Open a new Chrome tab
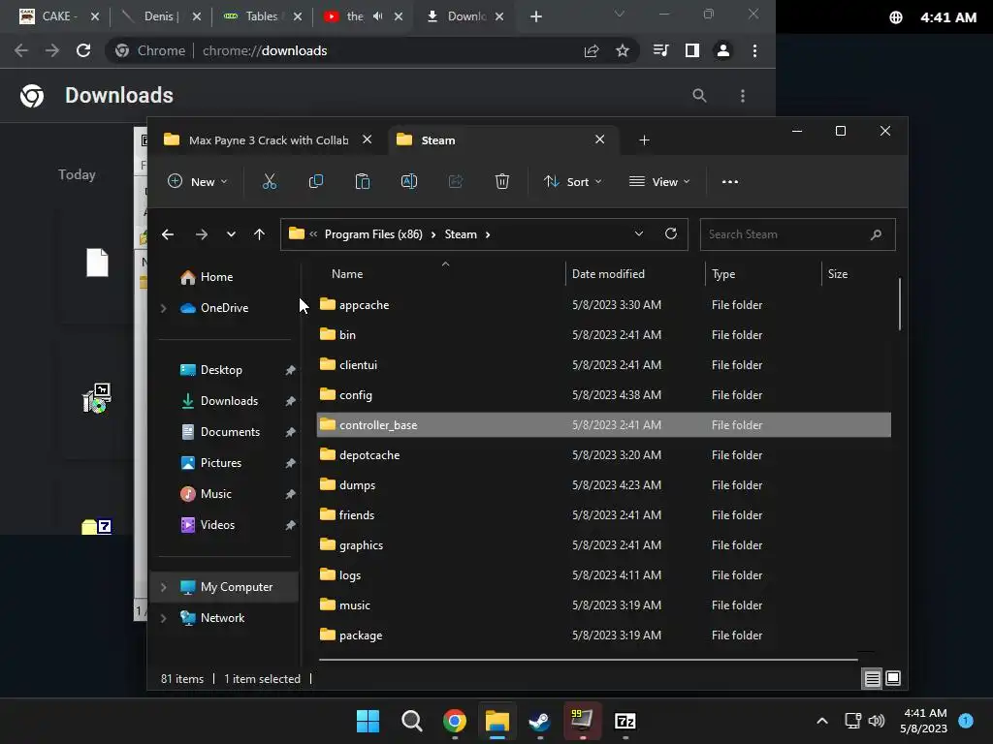This screenshot has width=993, height=744. [536, 16]
